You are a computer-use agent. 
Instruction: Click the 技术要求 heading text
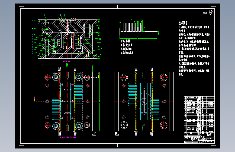(183, 23)
